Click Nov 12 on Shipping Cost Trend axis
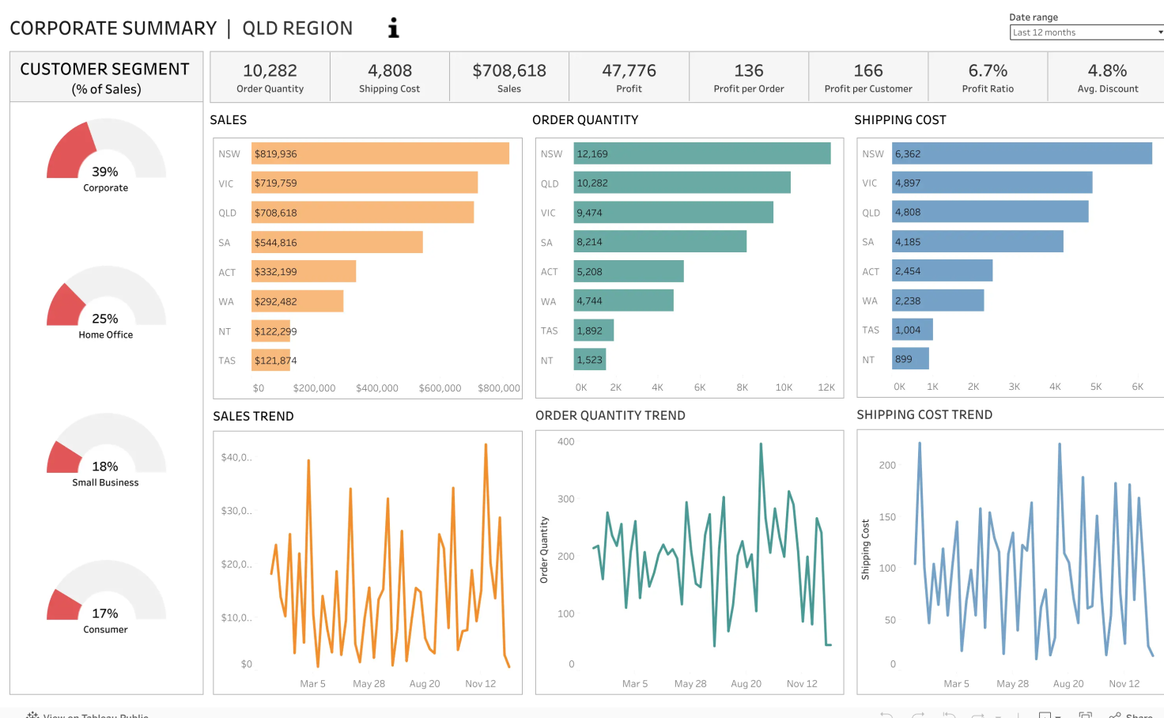The image size is (1164, 718). [x=1124, y=684]
